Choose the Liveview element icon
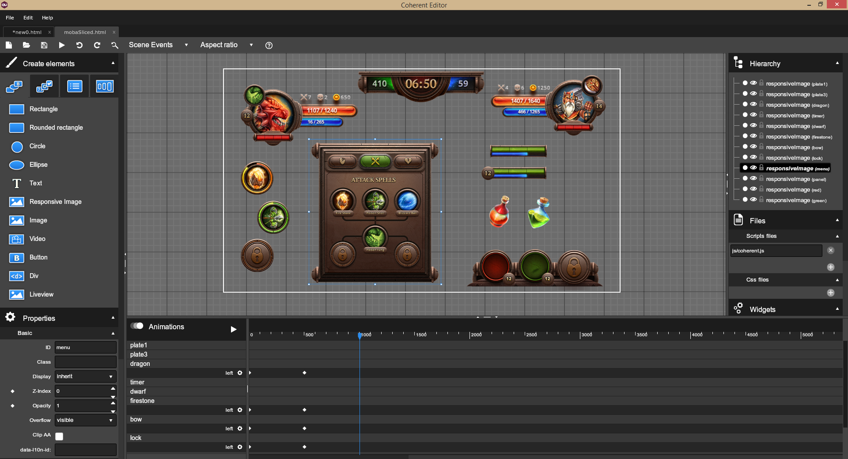Viewport: 848px width, 459px height. (17, 294)
